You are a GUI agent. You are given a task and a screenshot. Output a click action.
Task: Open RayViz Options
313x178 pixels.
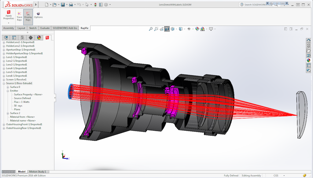[x=38, y=15]
